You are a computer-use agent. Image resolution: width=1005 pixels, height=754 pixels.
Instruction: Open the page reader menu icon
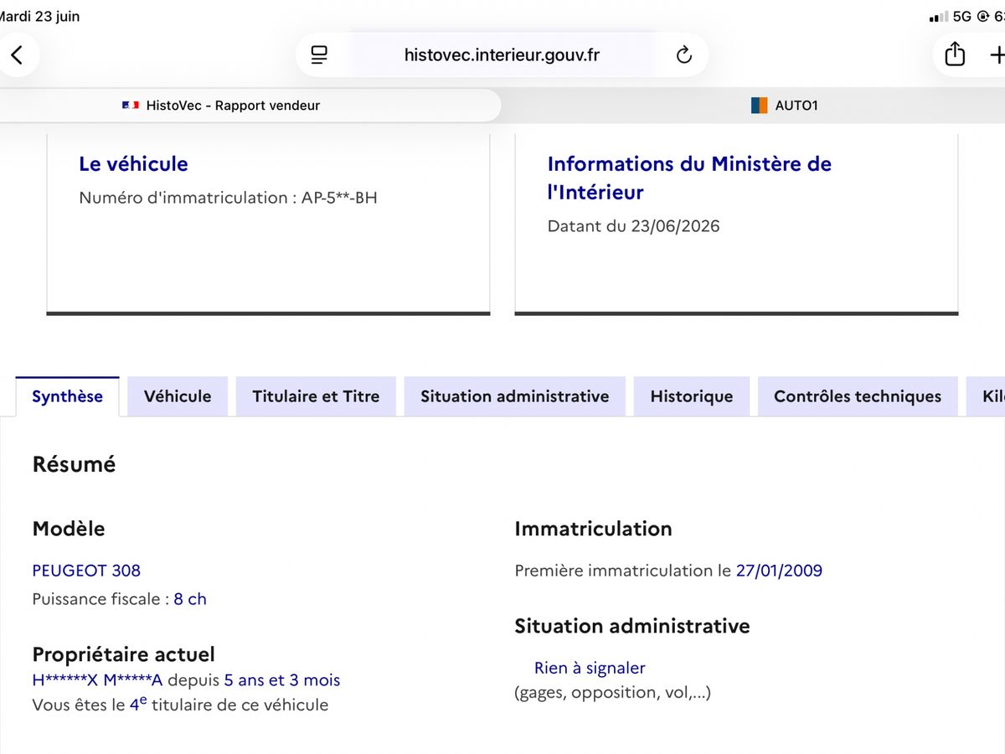pos(319,55)
